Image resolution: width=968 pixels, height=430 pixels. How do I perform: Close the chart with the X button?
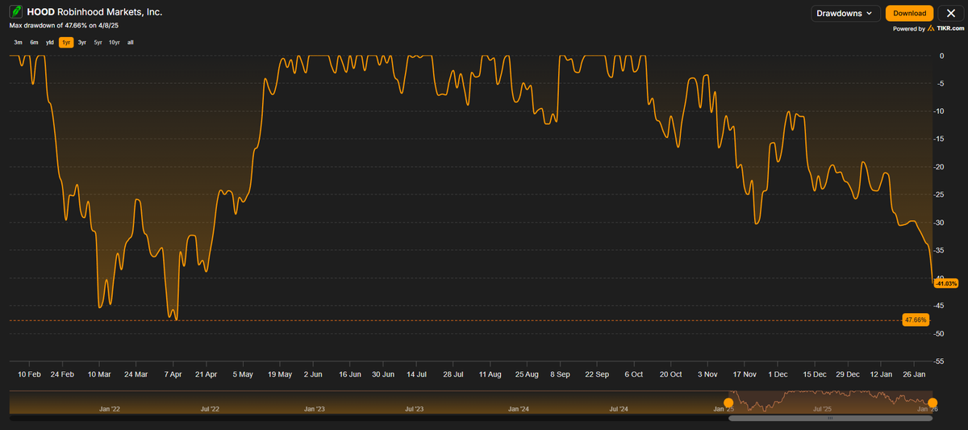pos(950,13)
